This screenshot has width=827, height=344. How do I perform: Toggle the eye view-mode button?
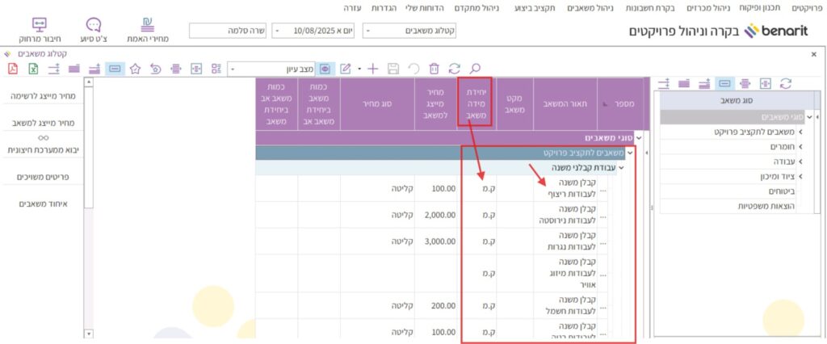point(325,69)
